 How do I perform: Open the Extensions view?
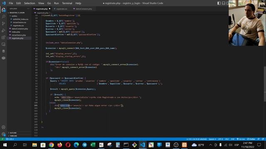tap(3, 37)
